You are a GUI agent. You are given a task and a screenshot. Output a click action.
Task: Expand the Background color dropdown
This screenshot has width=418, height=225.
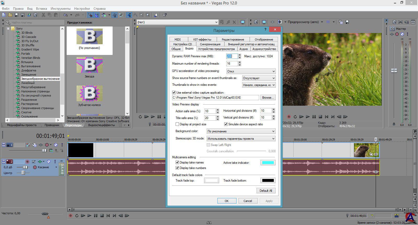point(241,131)
